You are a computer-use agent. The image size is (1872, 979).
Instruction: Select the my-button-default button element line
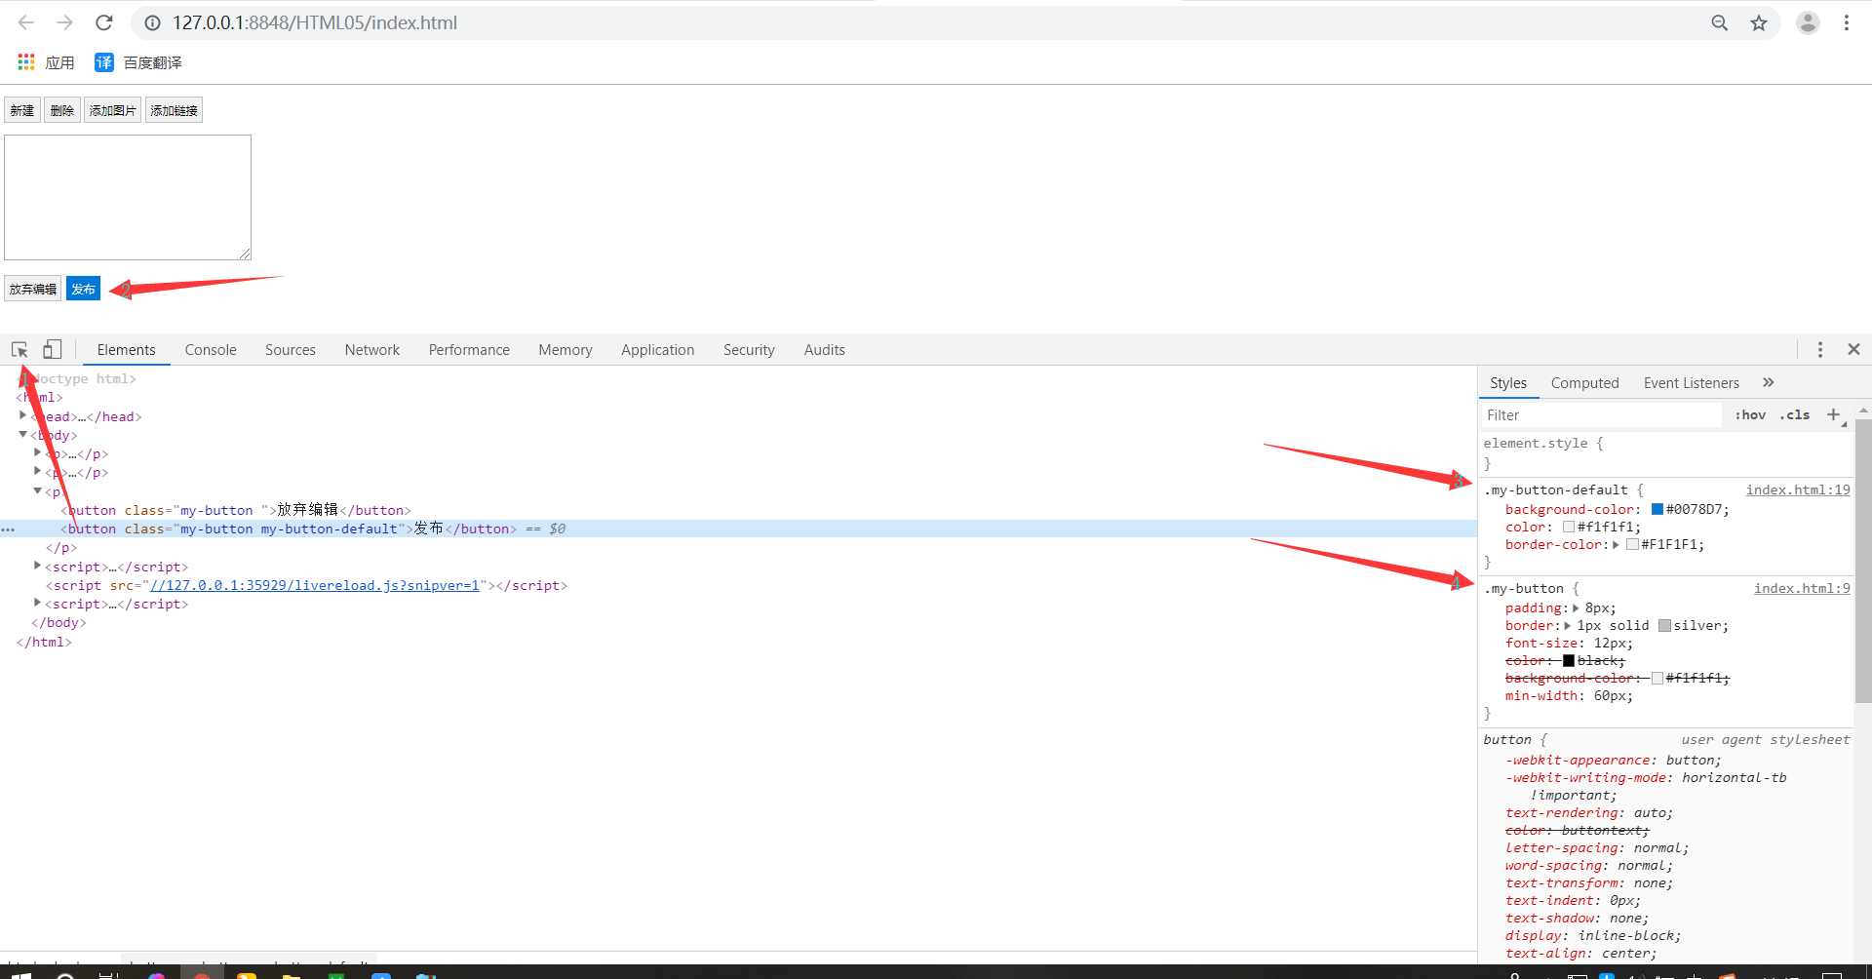point(738,529)
